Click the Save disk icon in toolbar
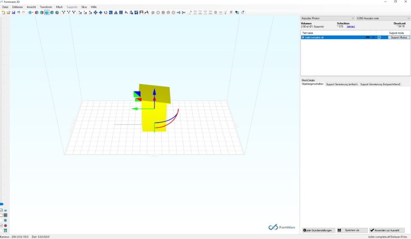Screen dimensions: 411x239 click(13, 12)
